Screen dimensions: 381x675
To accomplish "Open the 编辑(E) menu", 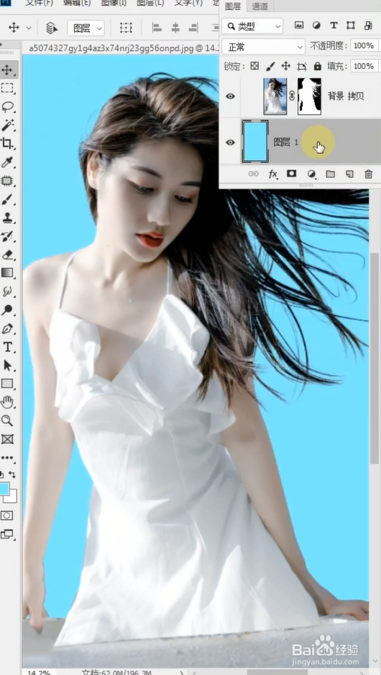I will (76, 3).
